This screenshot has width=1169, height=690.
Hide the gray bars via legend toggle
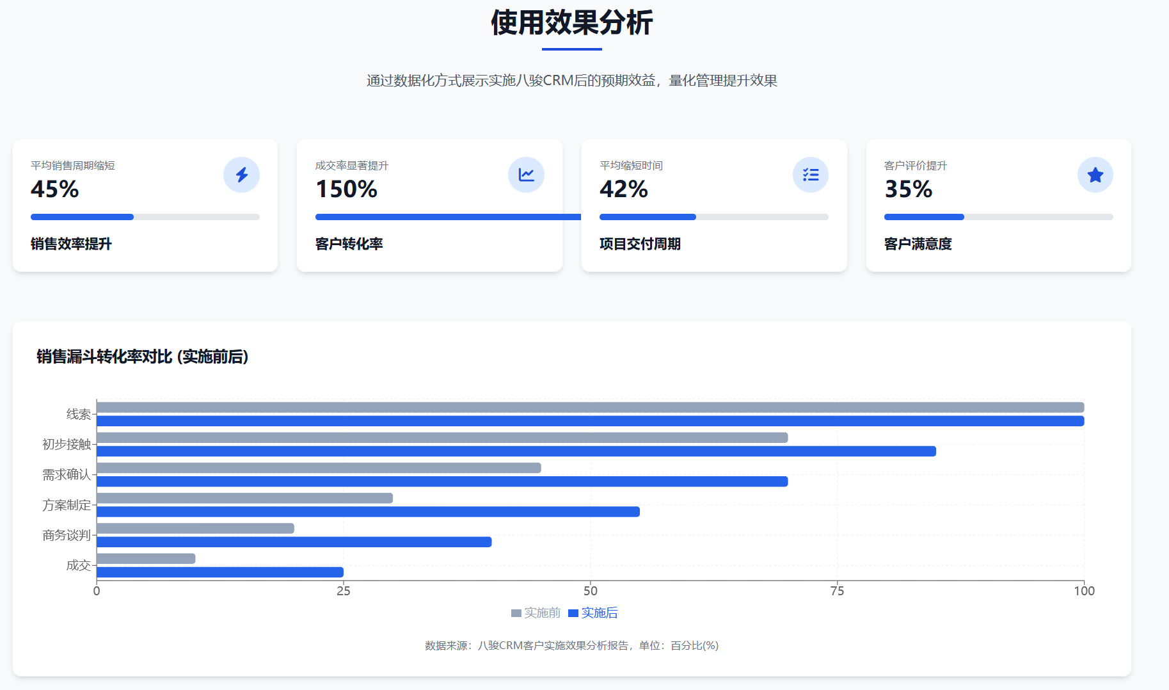click(535, 613)
